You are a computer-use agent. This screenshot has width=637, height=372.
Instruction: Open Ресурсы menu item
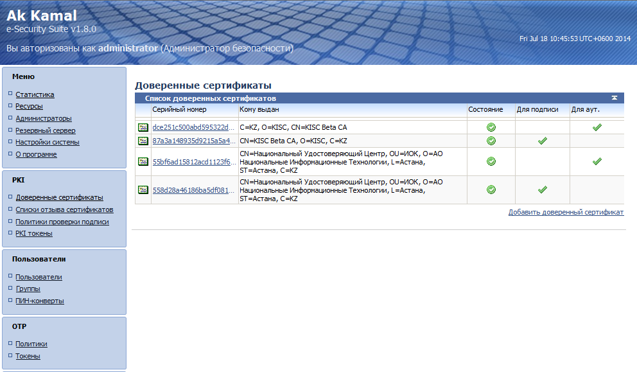pos(30,106)
